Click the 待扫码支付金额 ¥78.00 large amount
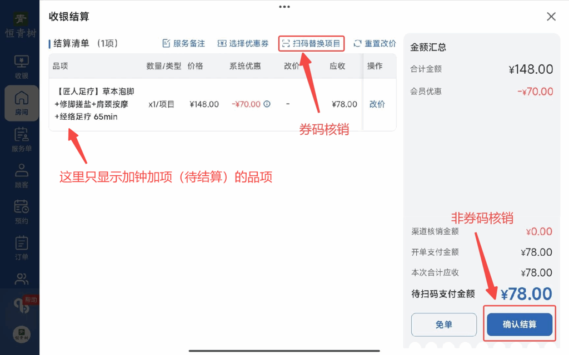The image size is (569, 355). pyautogui.click(x=527, y=294)
